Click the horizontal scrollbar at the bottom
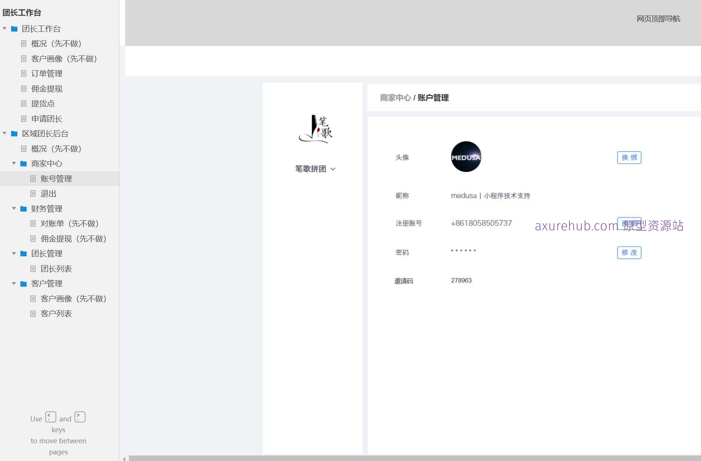This screenshot has width=701, height=461. coord(407,458)
